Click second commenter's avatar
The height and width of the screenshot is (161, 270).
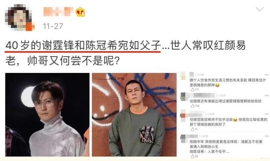[183, 97]
